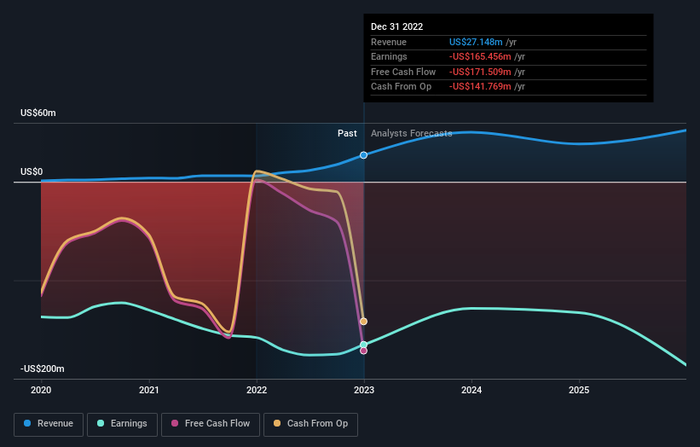Click the -US$171.509m free cash flow value
This screenshot has width=700, height=447.
tap(480, 72)
